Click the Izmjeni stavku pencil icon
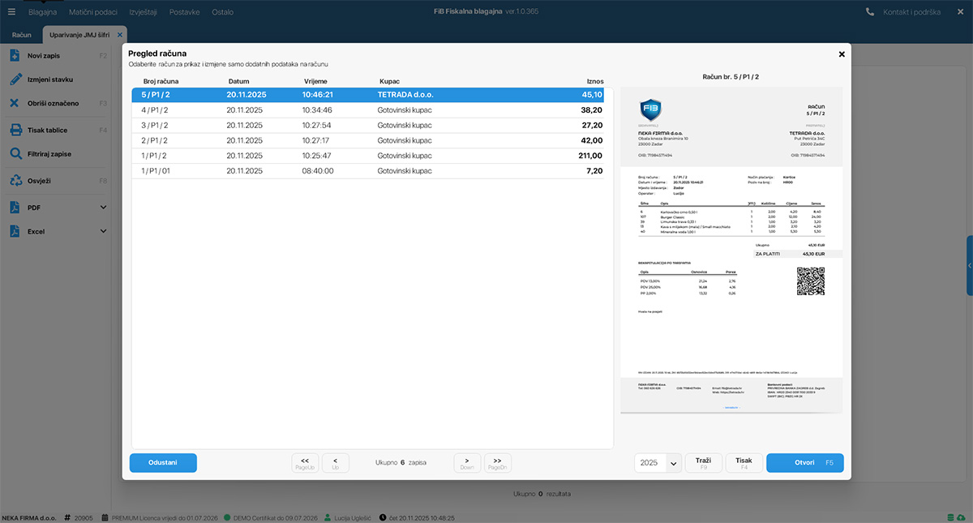 15,79
